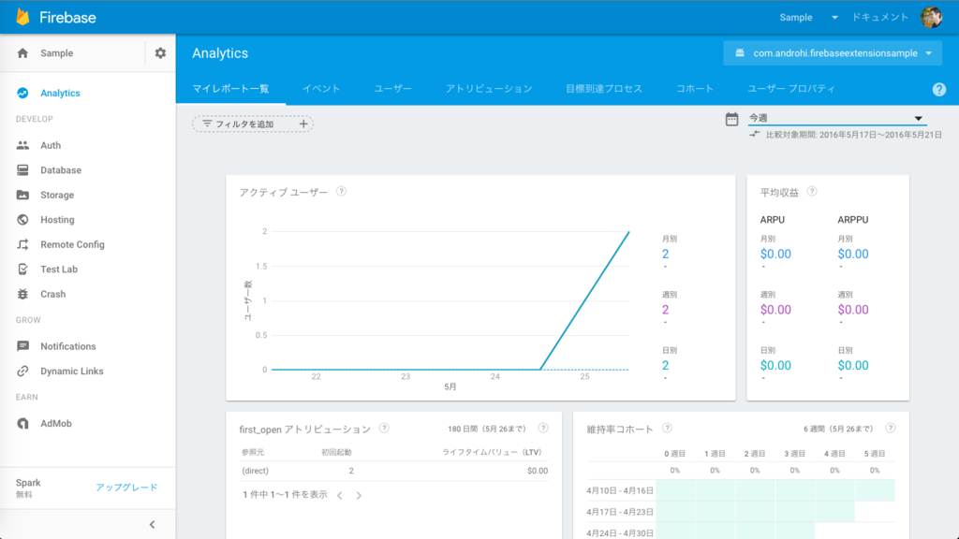Switch to the 目標到達プロセス tab
This screenshot has width=959, height=539.
click(x=604, y=89)
